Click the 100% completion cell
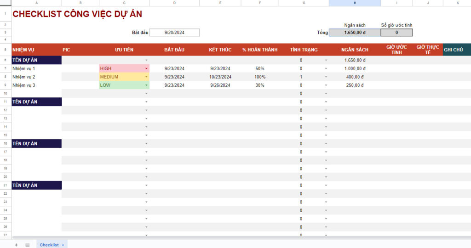Image resolution: width=471 pixels, height=248 pixels. pyautogui.click(x=259, y=77)
